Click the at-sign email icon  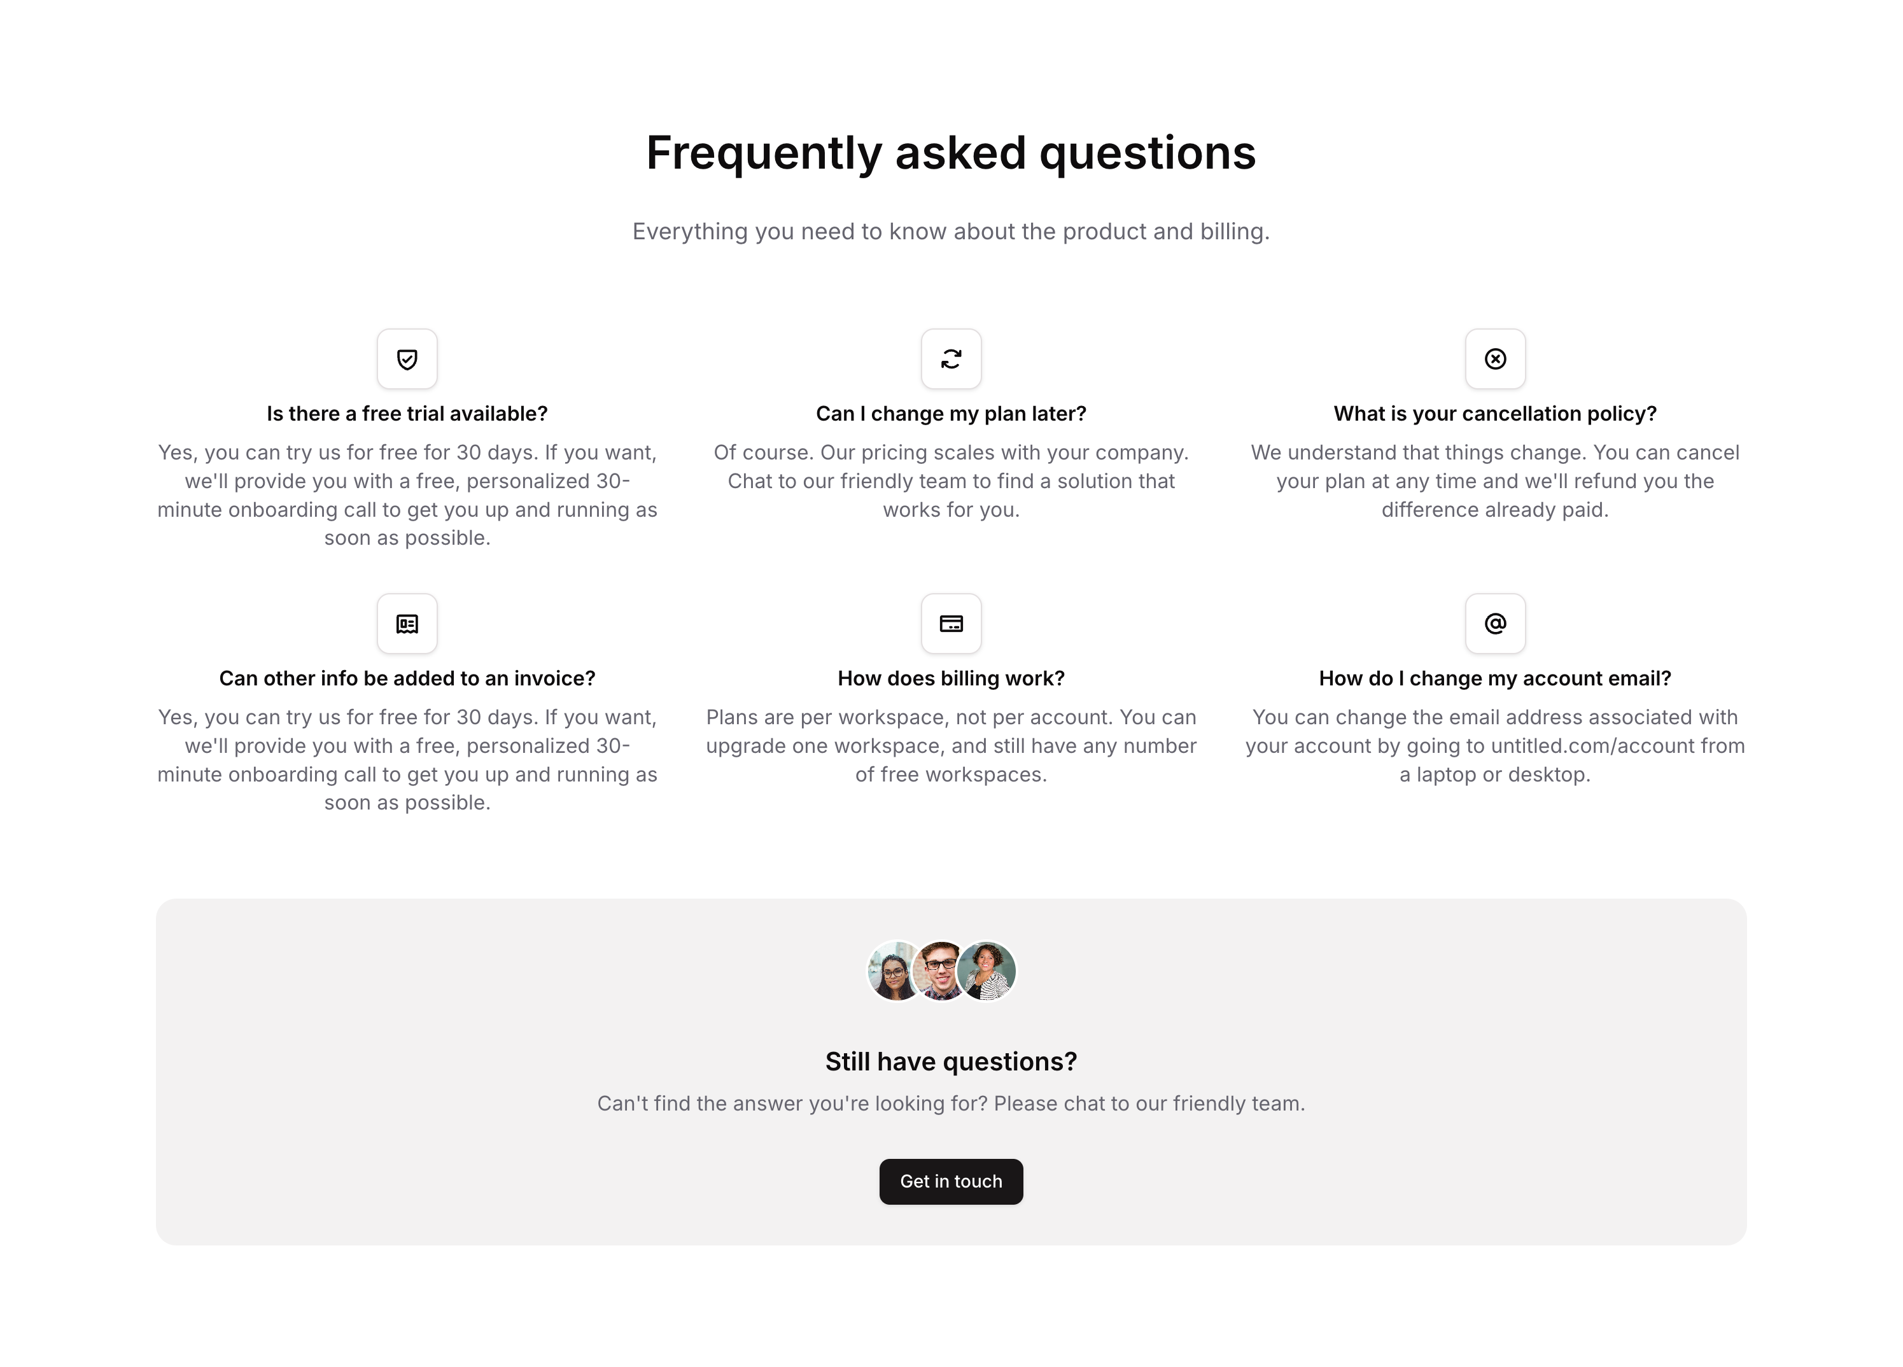pyautogui.click(x=1494, y=624)
